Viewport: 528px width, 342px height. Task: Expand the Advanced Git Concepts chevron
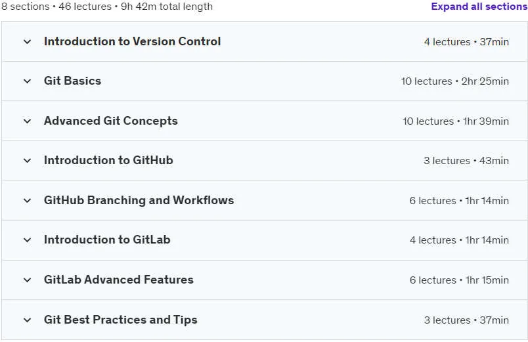click(x=28, y=121)
